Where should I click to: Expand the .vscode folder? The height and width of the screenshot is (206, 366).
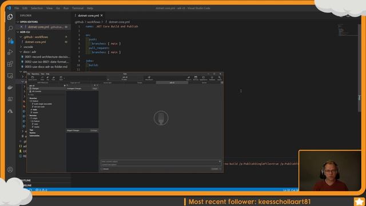21,47
